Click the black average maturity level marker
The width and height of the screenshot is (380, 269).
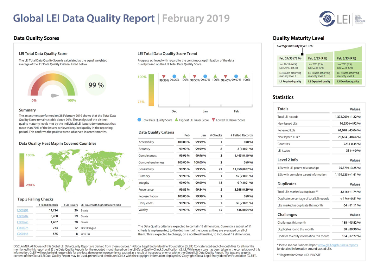(x=302, y=55)
